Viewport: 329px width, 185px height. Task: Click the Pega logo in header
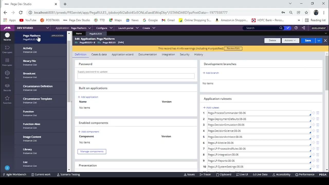[7, 28]
